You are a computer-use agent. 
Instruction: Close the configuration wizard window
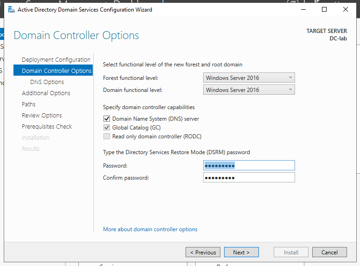[346, 9]
